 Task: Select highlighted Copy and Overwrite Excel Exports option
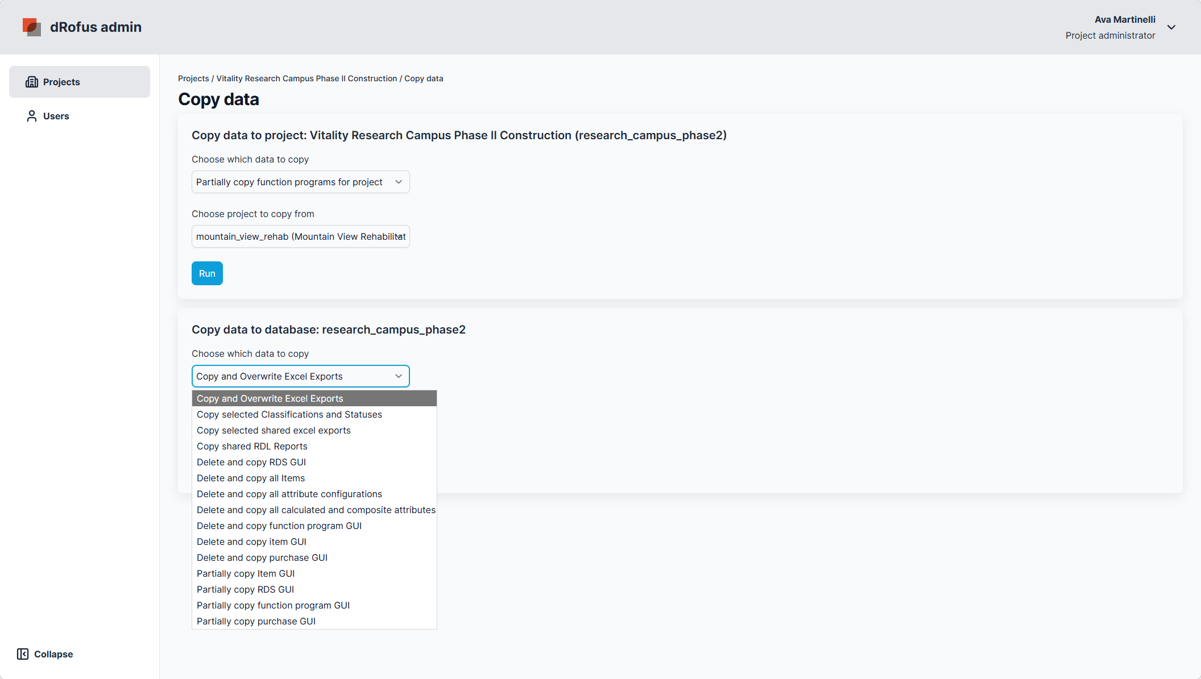314,398
